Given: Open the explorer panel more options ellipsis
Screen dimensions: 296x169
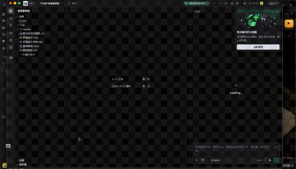Looking at the screenshot, I should click(68, 11).
